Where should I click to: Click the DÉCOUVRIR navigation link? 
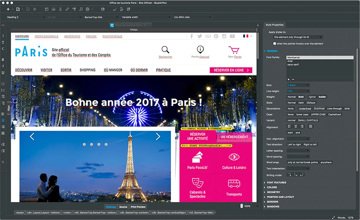pos(24,70)
